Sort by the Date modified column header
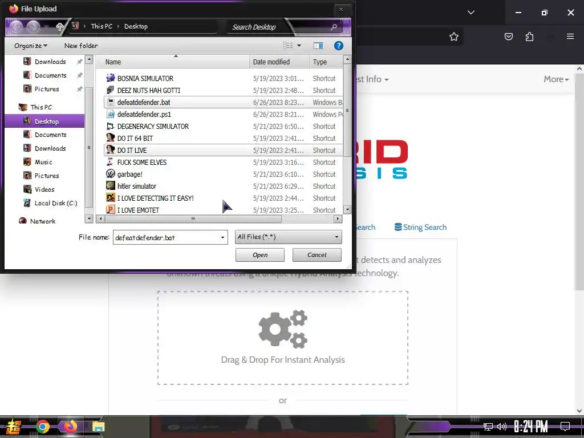 pos(279,62)
